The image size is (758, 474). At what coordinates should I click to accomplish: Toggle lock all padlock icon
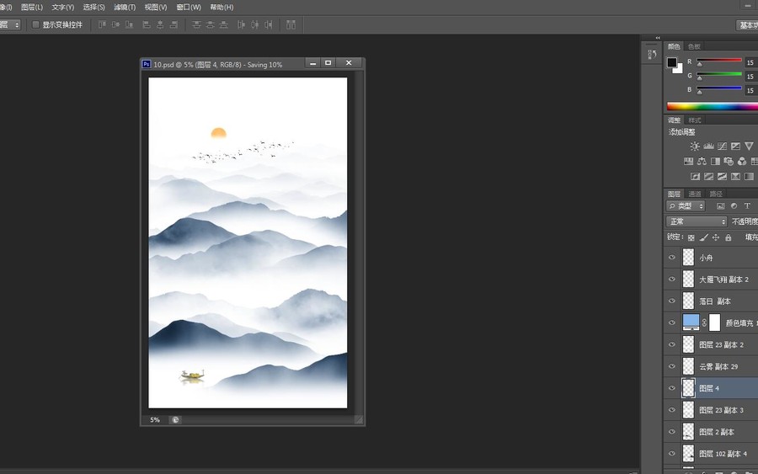point(729,237)
